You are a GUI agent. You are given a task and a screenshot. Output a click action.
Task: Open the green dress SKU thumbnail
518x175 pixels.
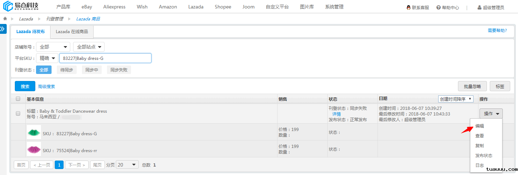pos(34,132)
